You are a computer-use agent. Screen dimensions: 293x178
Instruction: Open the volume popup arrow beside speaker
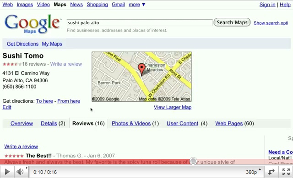tap(27, 168)
